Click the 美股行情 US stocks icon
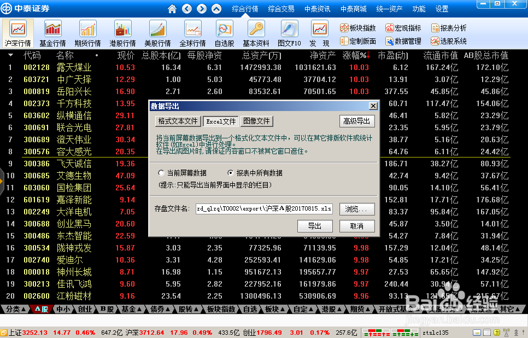The height and width of the screenshot is (338, 528). tap(157, 32)
